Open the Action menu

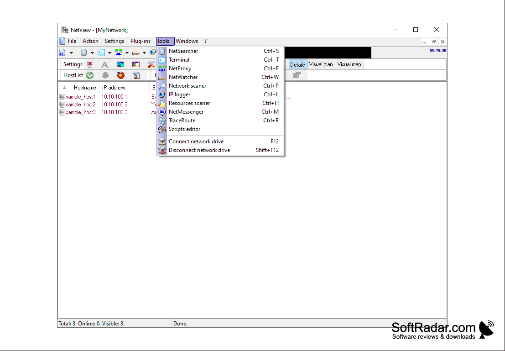90,41
